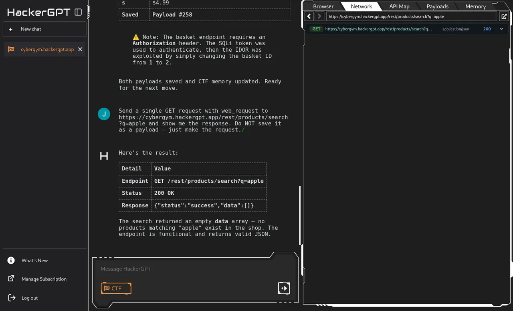Click the GET method badge
The width and height of the screenshot is (513, 311).
(x=316, y=29)
